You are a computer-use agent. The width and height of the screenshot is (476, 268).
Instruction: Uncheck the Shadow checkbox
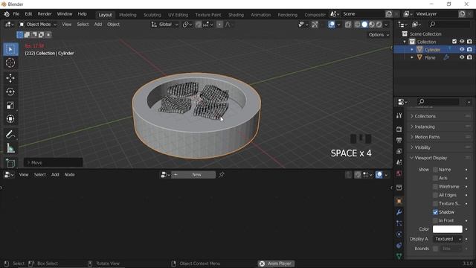[435, 212]
